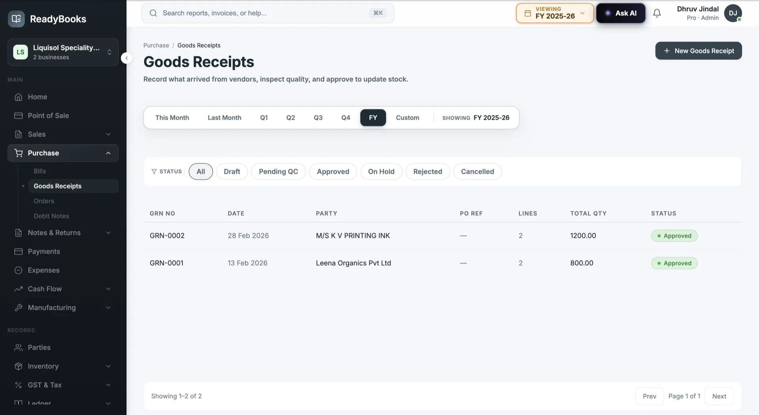Click the search magnifier icon

pos(153,13)
